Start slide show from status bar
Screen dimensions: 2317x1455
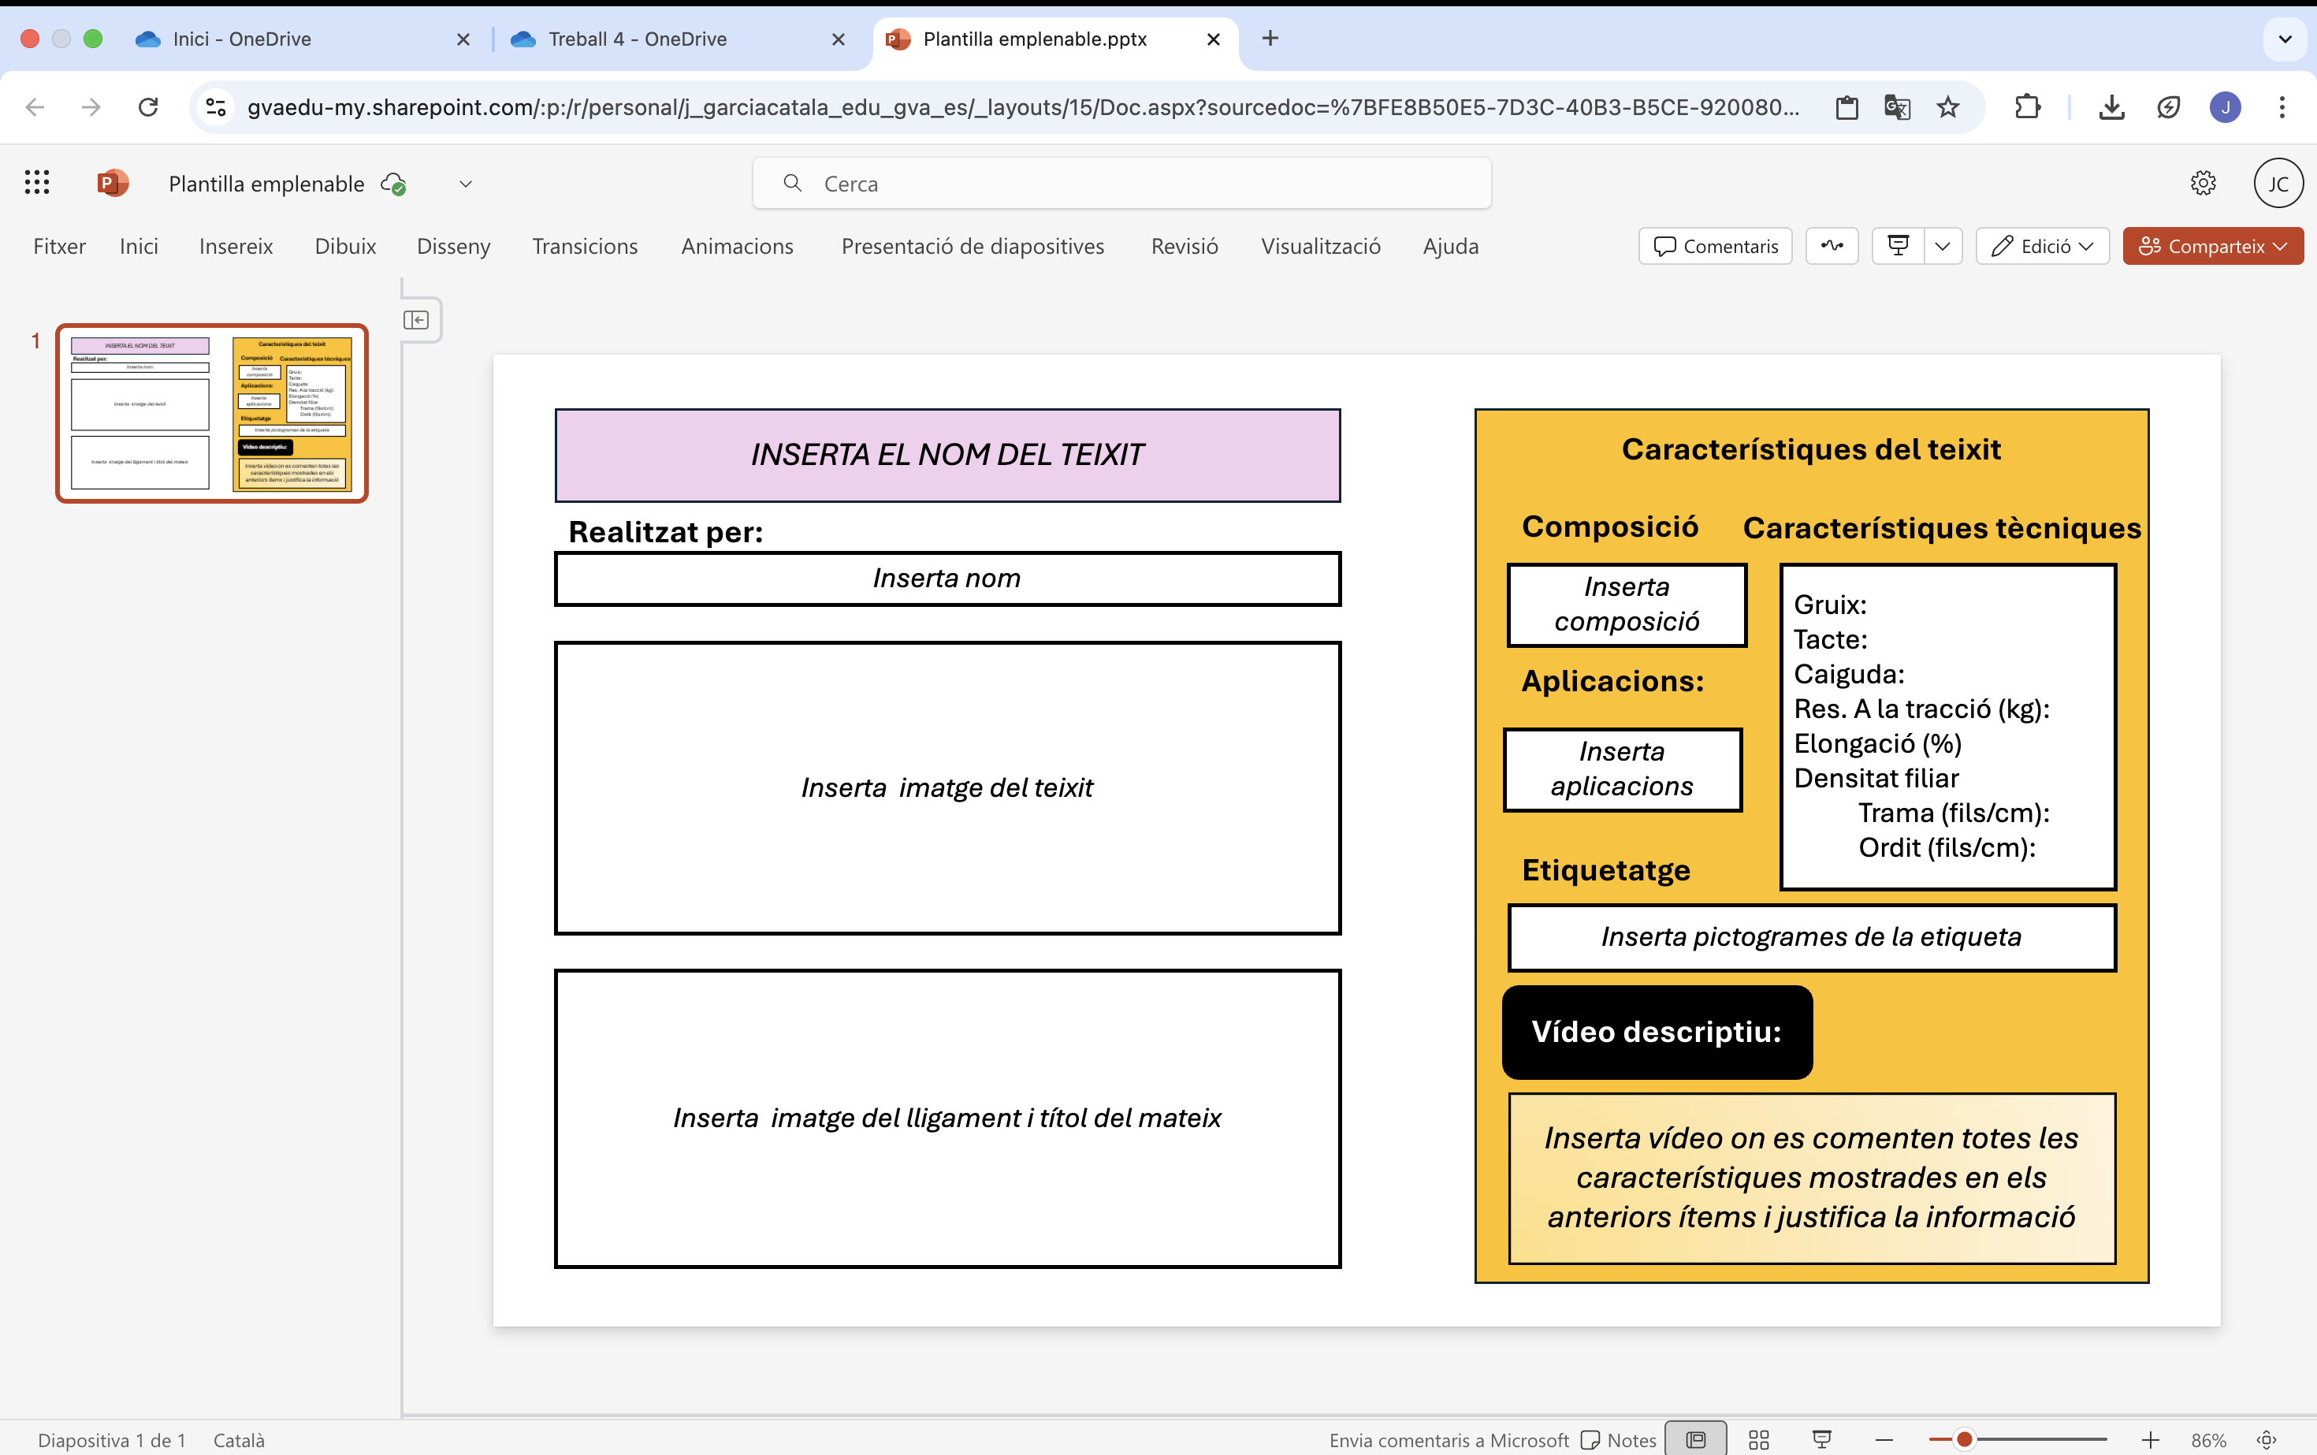[x=1821, y=1439]
